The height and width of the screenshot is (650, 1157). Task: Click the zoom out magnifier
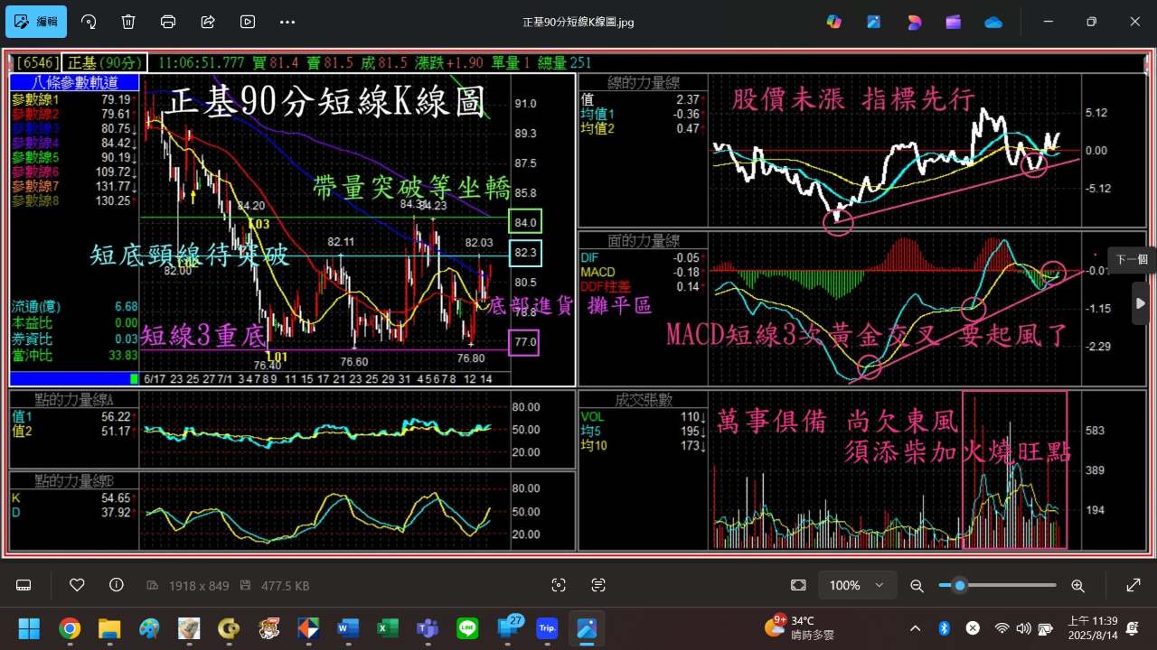tap(917, 585)
